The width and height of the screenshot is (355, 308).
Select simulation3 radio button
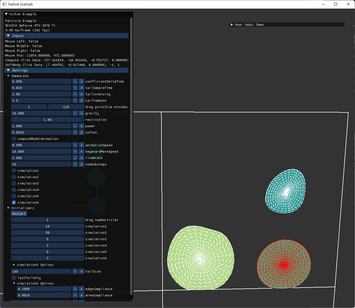(x=14, y=183)
